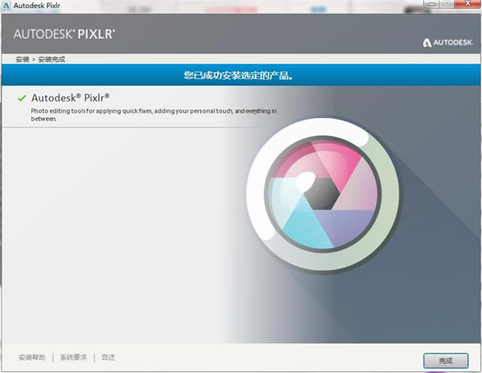This screenshot has width=482, height=373.
Task: Click the green checkmark beside Autodesk Pixlr
Action: point(22,98)
